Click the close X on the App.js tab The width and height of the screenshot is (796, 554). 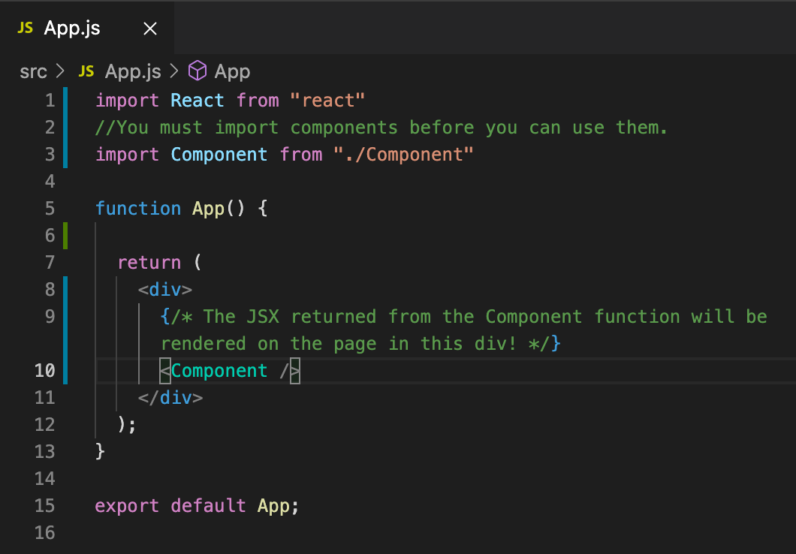coord(149,28)
